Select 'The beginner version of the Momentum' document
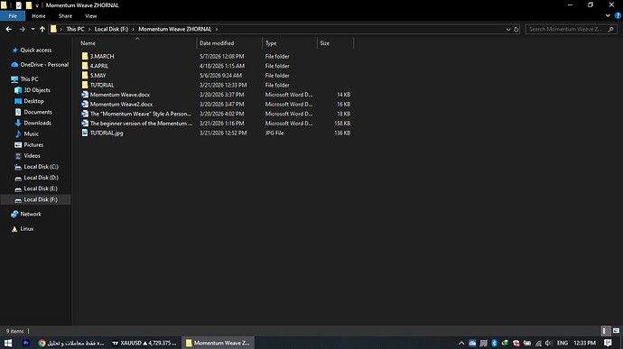 pos(141,123)
